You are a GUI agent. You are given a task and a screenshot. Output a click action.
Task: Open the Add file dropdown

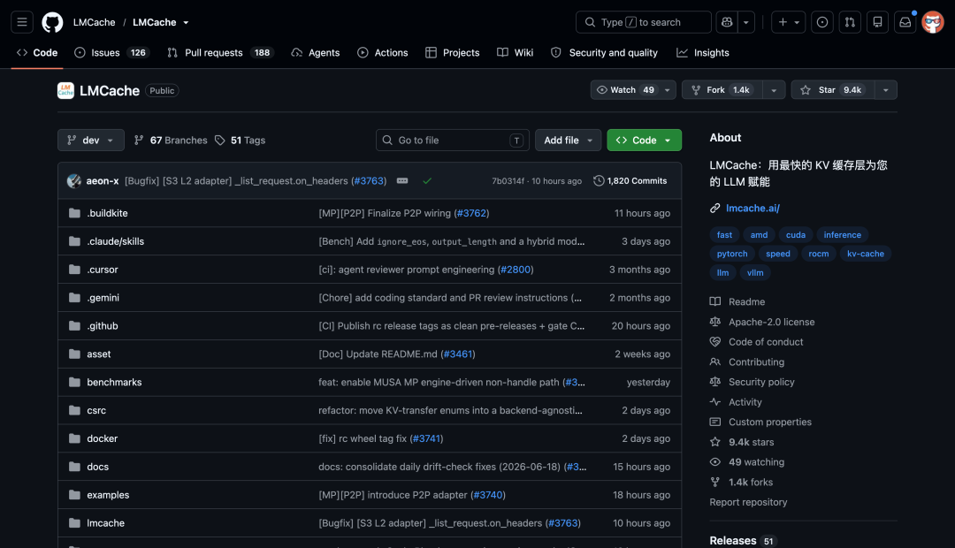[x=569, y=140]
